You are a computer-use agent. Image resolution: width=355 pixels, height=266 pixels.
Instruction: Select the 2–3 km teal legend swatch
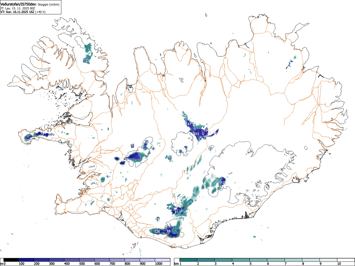point(206,260)
